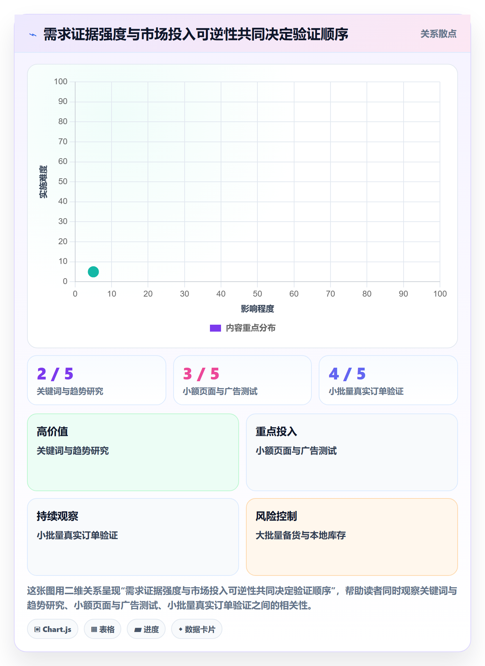Click the 表格 tag
This screenshot has width=485, height=666.
tap(103, 629)
